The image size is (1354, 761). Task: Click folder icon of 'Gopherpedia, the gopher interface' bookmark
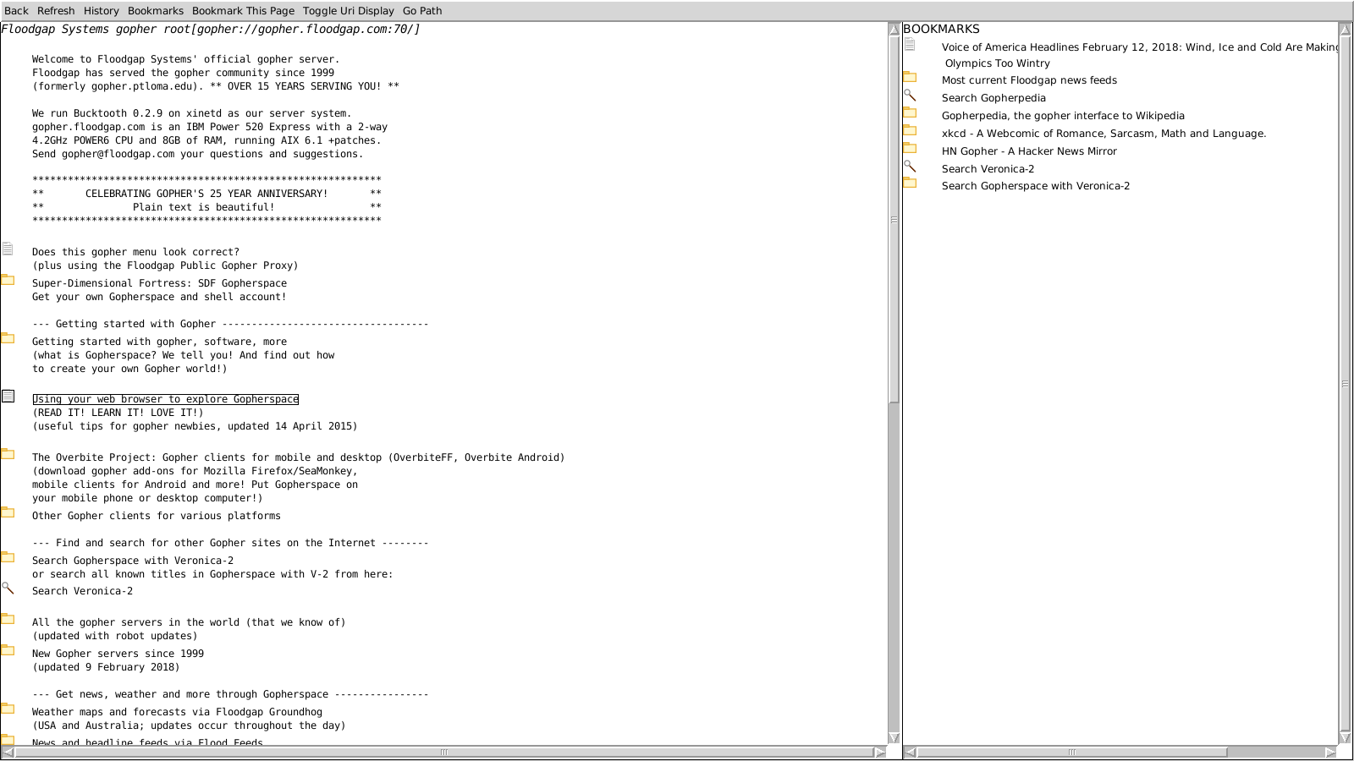910,112
